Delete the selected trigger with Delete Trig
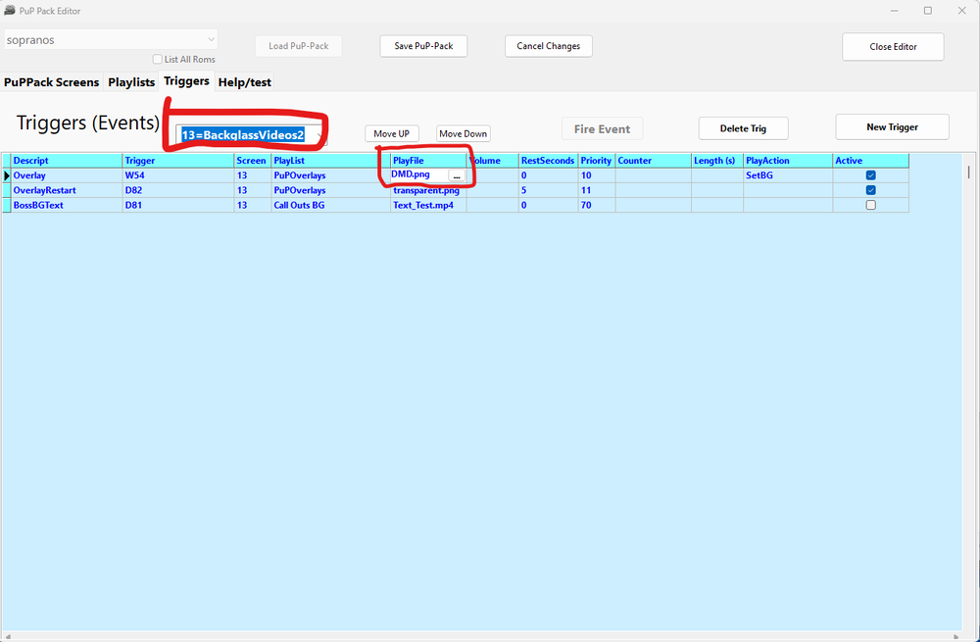 [743, 128]
